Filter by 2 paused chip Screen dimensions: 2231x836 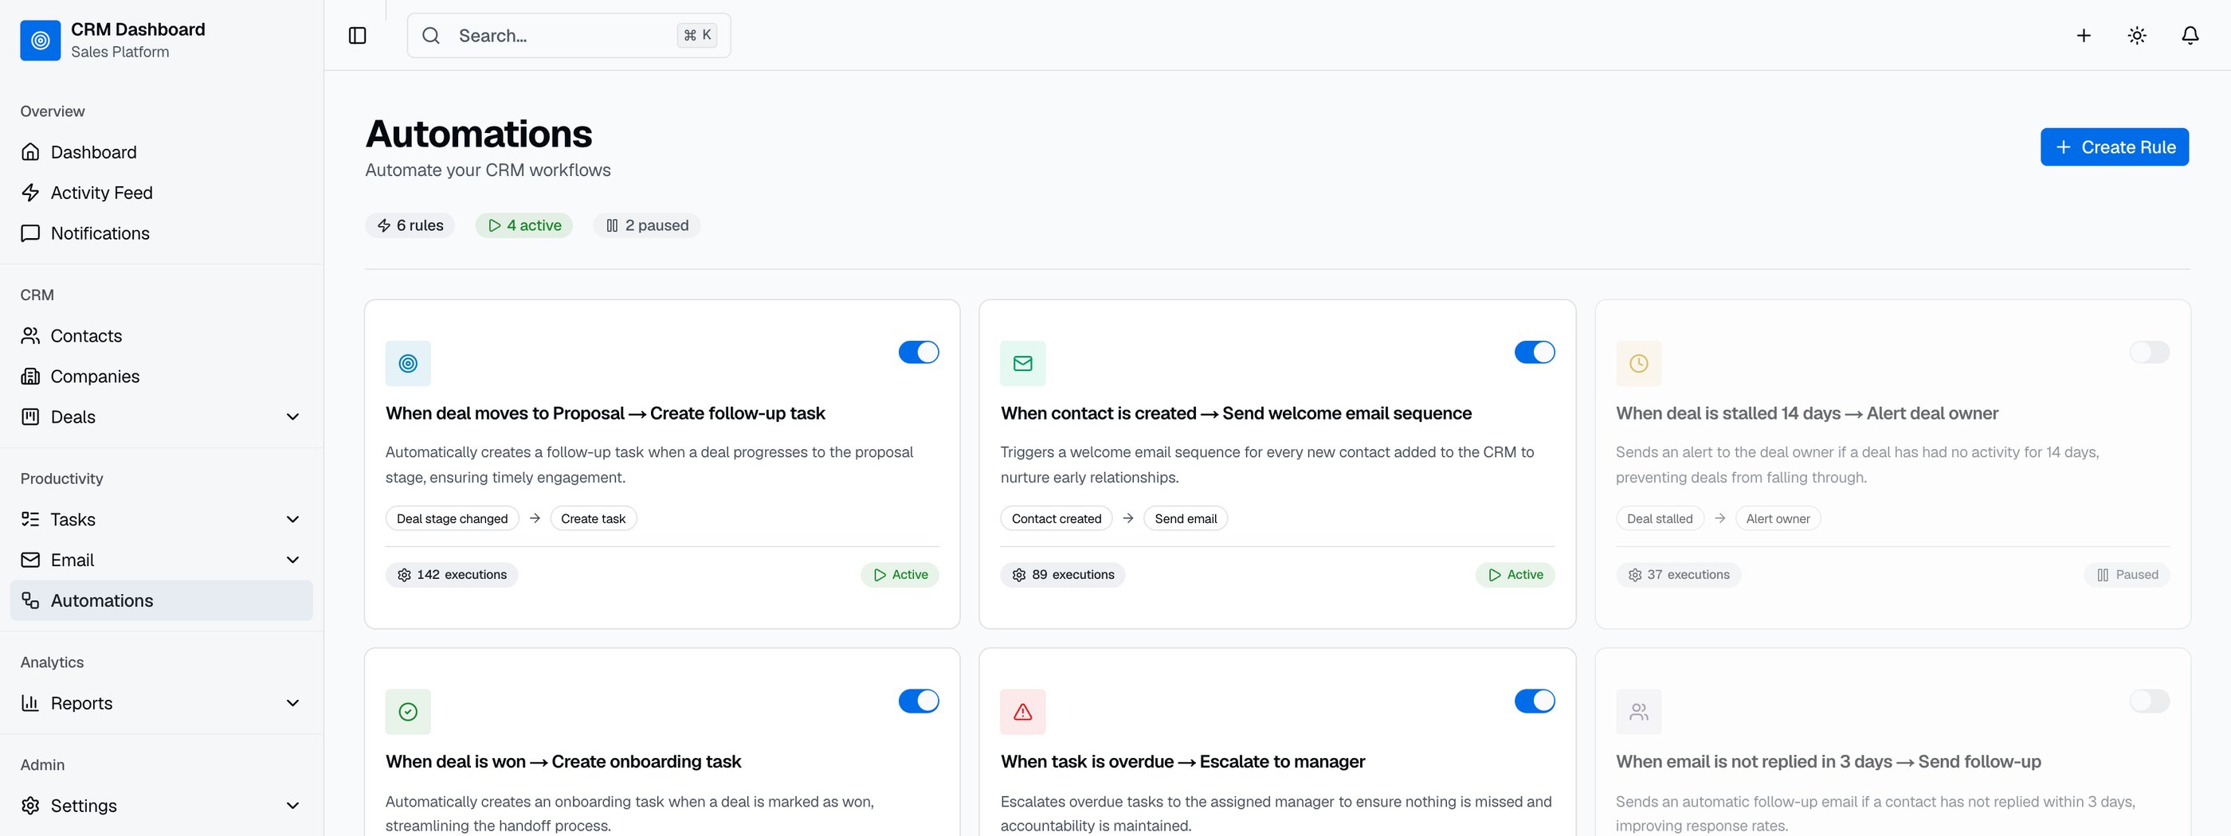[647, 225]
